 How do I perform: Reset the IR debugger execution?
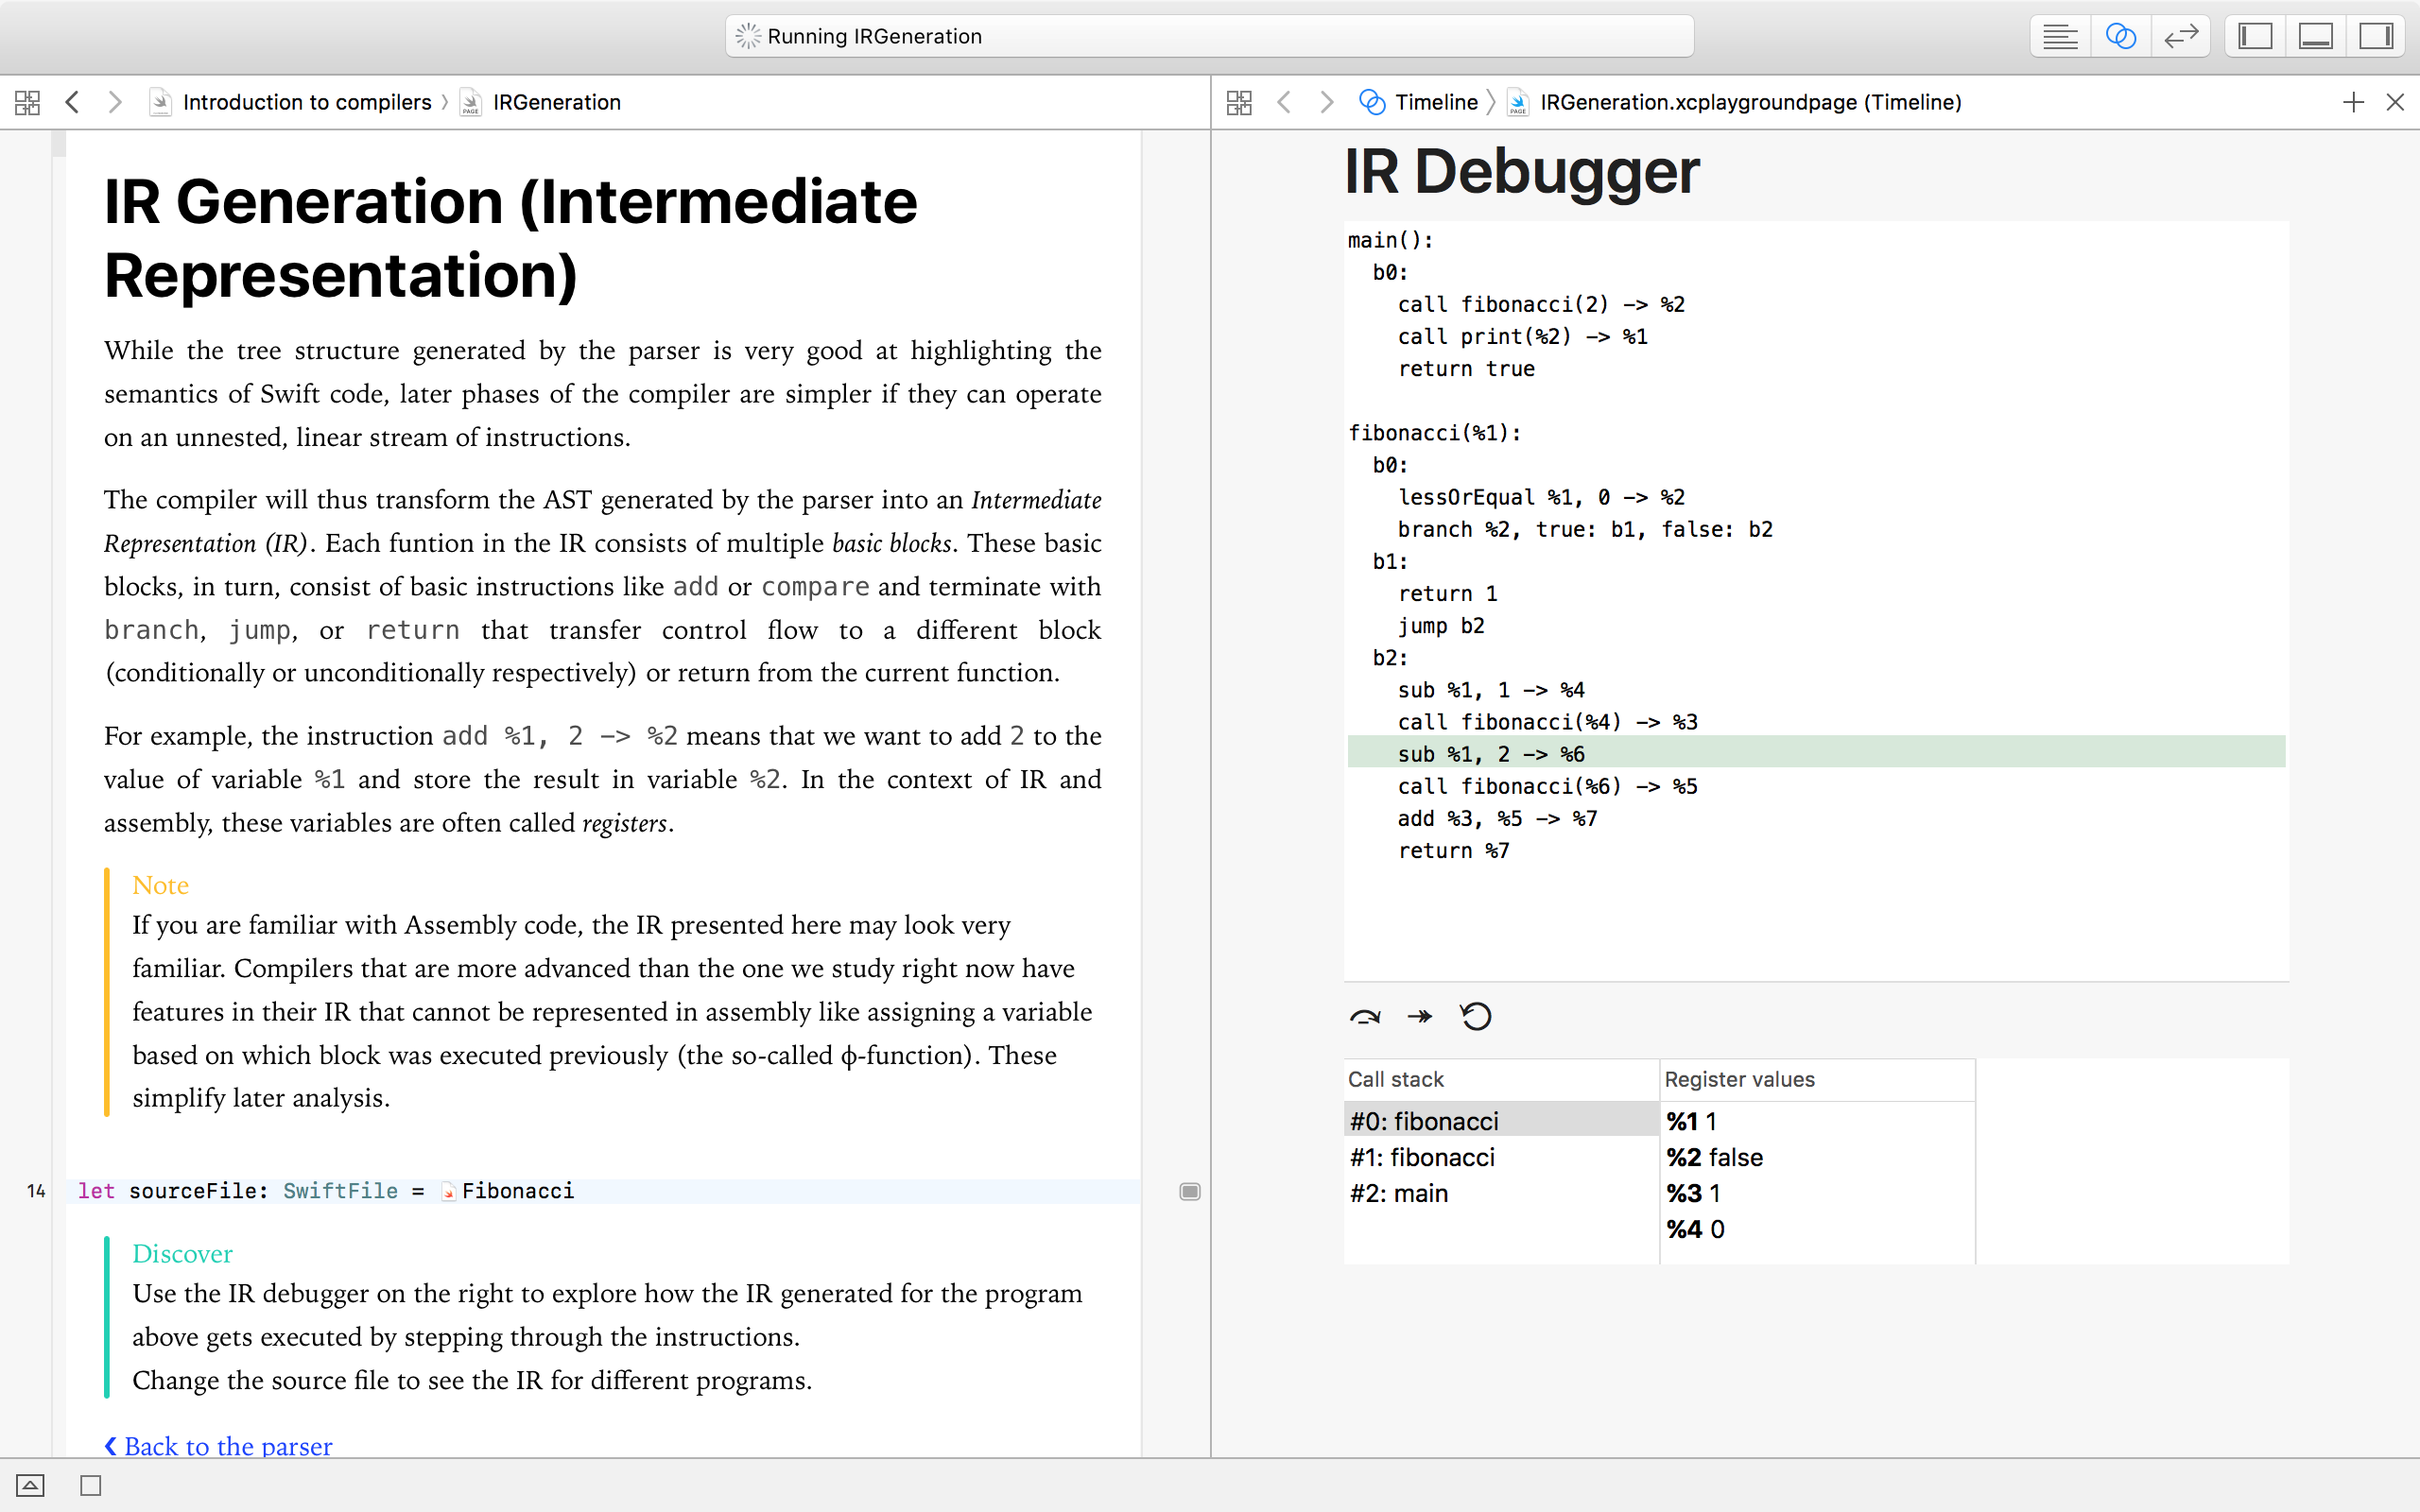coord(1476,1017)
